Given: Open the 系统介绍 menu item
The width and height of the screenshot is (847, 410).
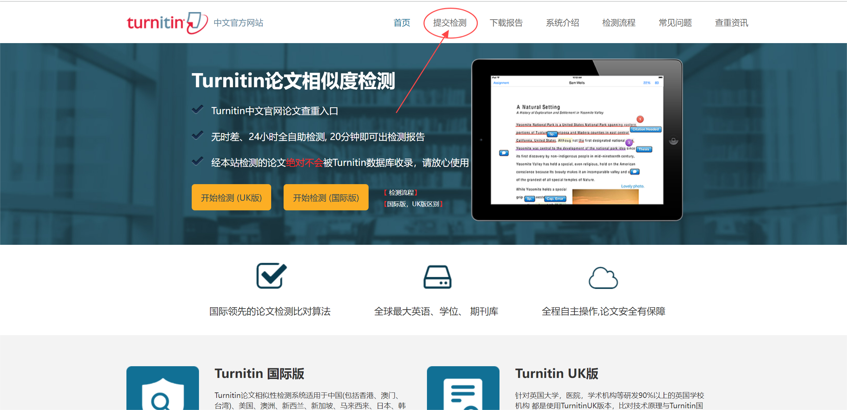Looking at the screenshot, I should [x=563, y=23].
